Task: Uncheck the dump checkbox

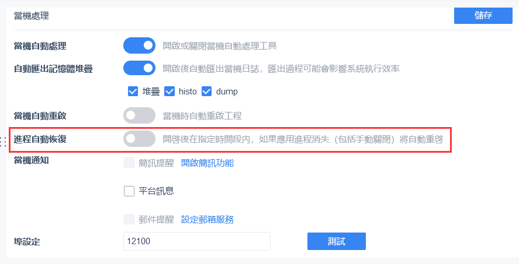Action: 206,91
